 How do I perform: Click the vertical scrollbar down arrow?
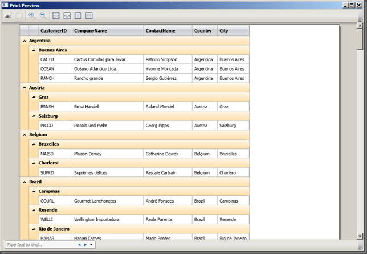pos(360,236)
